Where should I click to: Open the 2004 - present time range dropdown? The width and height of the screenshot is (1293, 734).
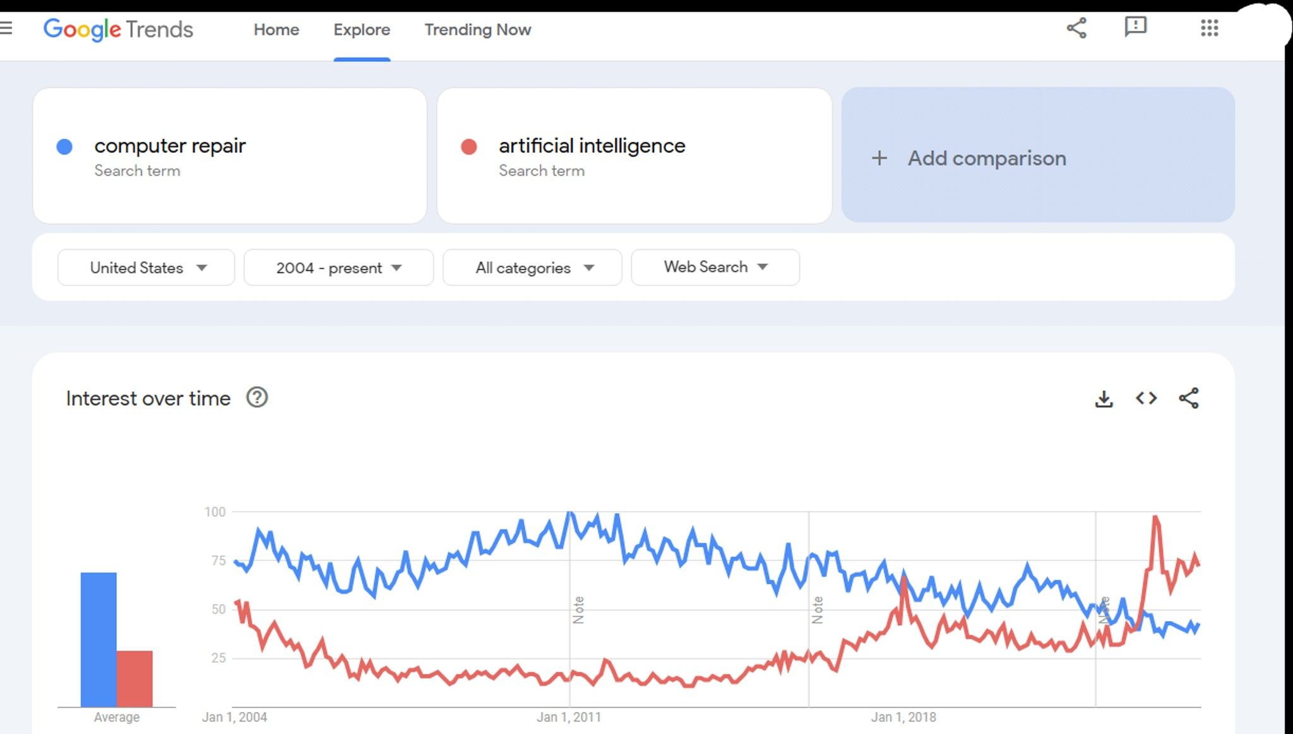click(x=338, y=268)
